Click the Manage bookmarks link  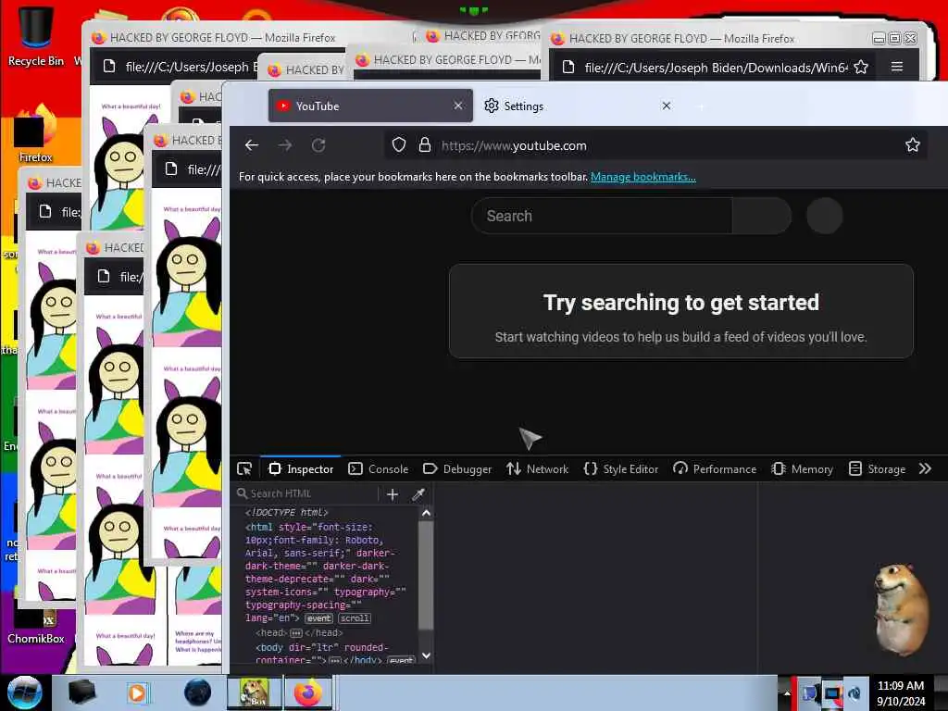click(x=642, y=177)
